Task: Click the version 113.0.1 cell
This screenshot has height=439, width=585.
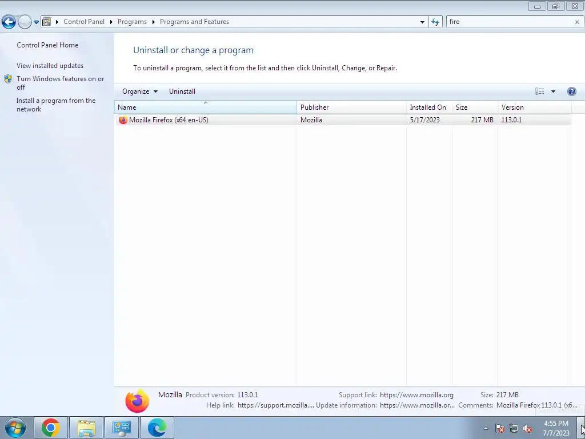Action: [511, 120]
